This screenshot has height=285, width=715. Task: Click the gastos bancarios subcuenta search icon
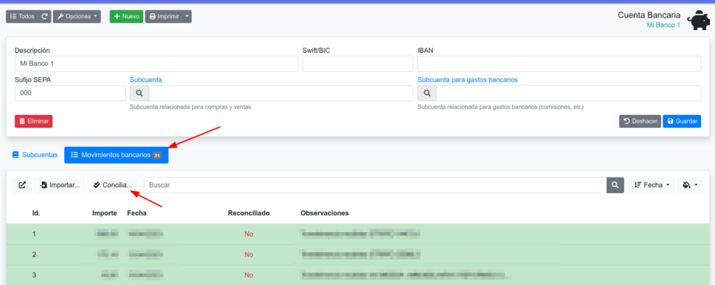pos(427,93)
